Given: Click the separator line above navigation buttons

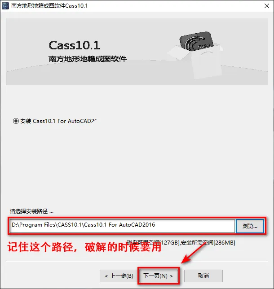Looking at the screenshot, I should [137, 261].
